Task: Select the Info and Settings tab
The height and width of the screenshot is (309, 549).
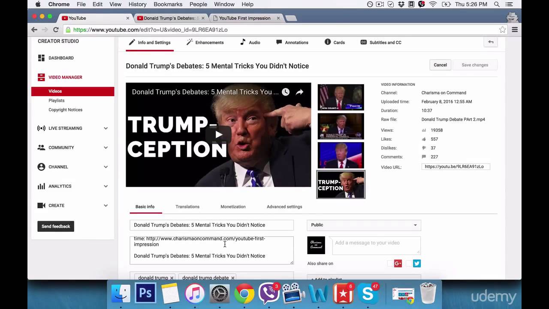Action: coord(150,42)
